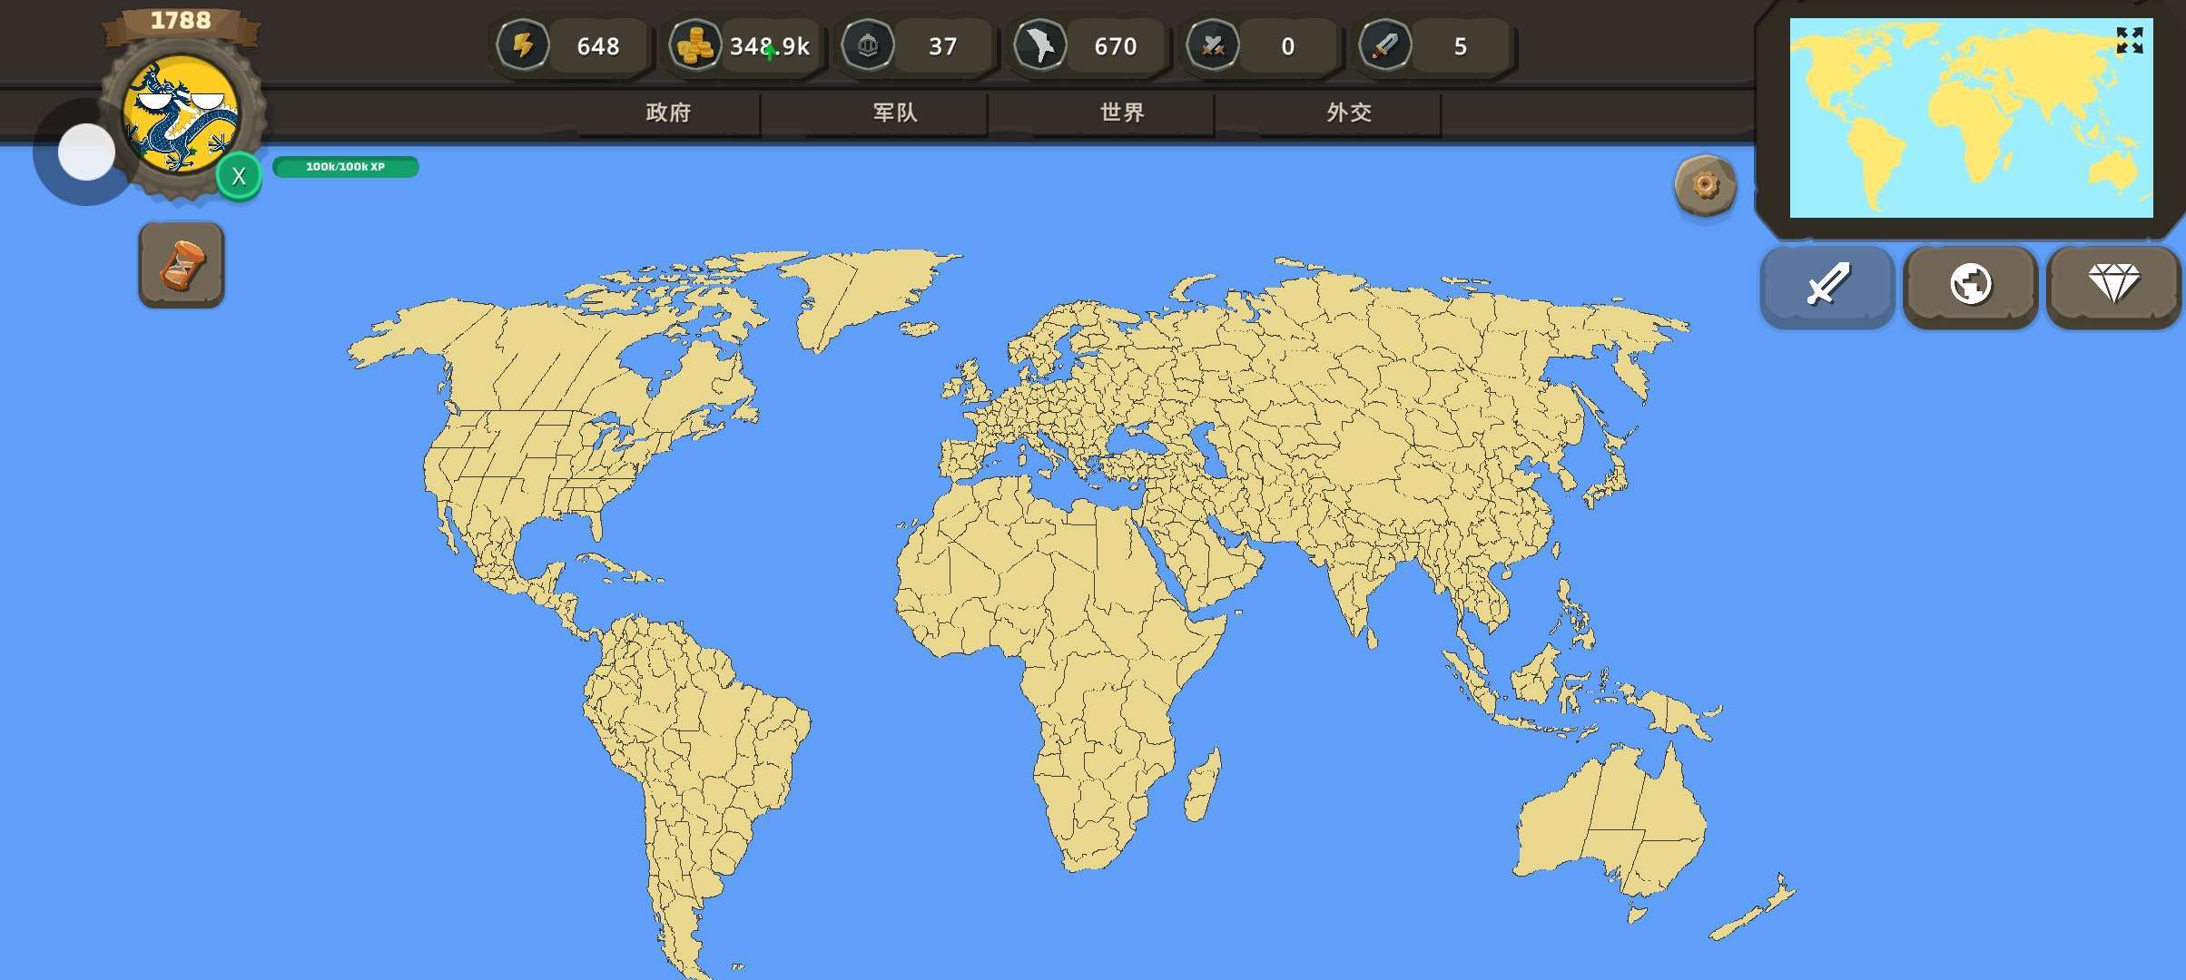Viewport: 2186px width, 980px height.
Task: Open the 外交 menu tab
Action: 1349,113
